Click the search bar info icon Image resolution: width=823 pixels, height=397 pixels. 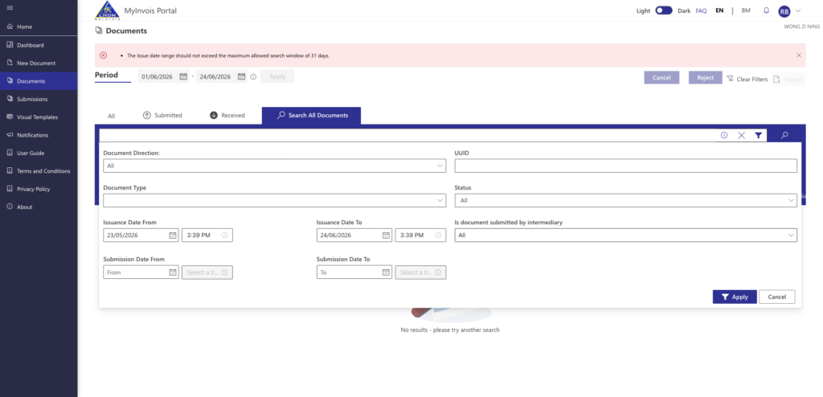click(724, 135)
